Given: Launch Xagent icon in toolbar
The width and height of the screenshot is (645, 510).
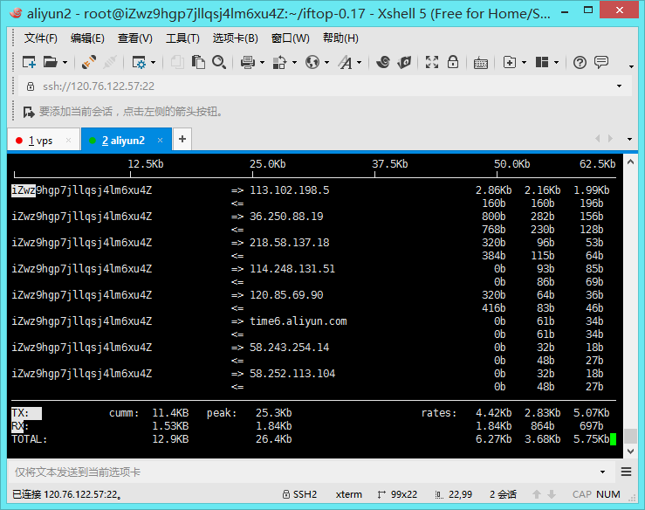Looking at the screenshot, I should click(x=404, y=63).
